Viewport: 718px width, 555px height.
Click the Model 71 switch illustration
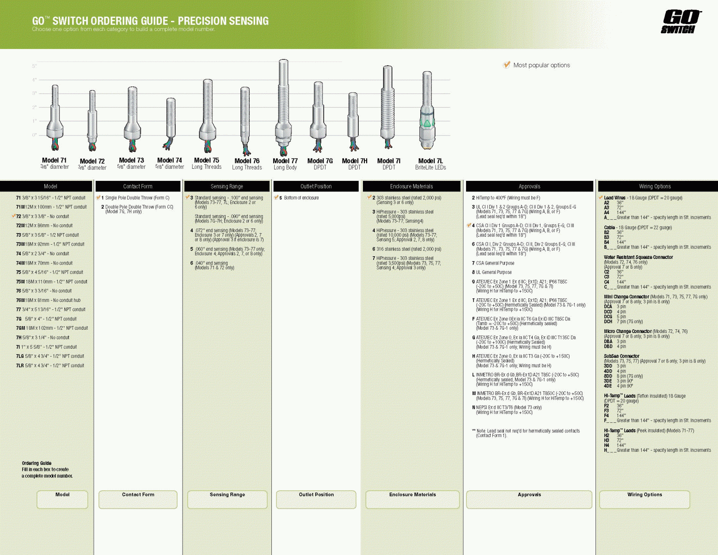click(55, 117)
